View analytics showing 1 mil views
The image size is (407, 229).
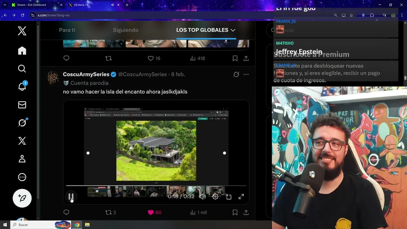pos(198,212)
